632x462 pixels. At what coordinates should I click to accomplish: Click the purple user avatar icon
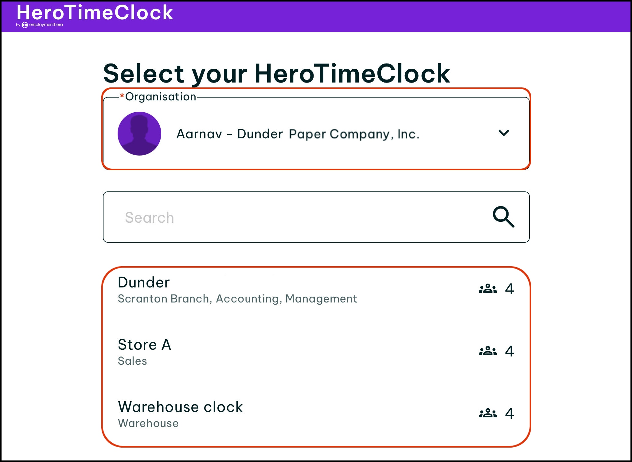(x=139, y=133)
